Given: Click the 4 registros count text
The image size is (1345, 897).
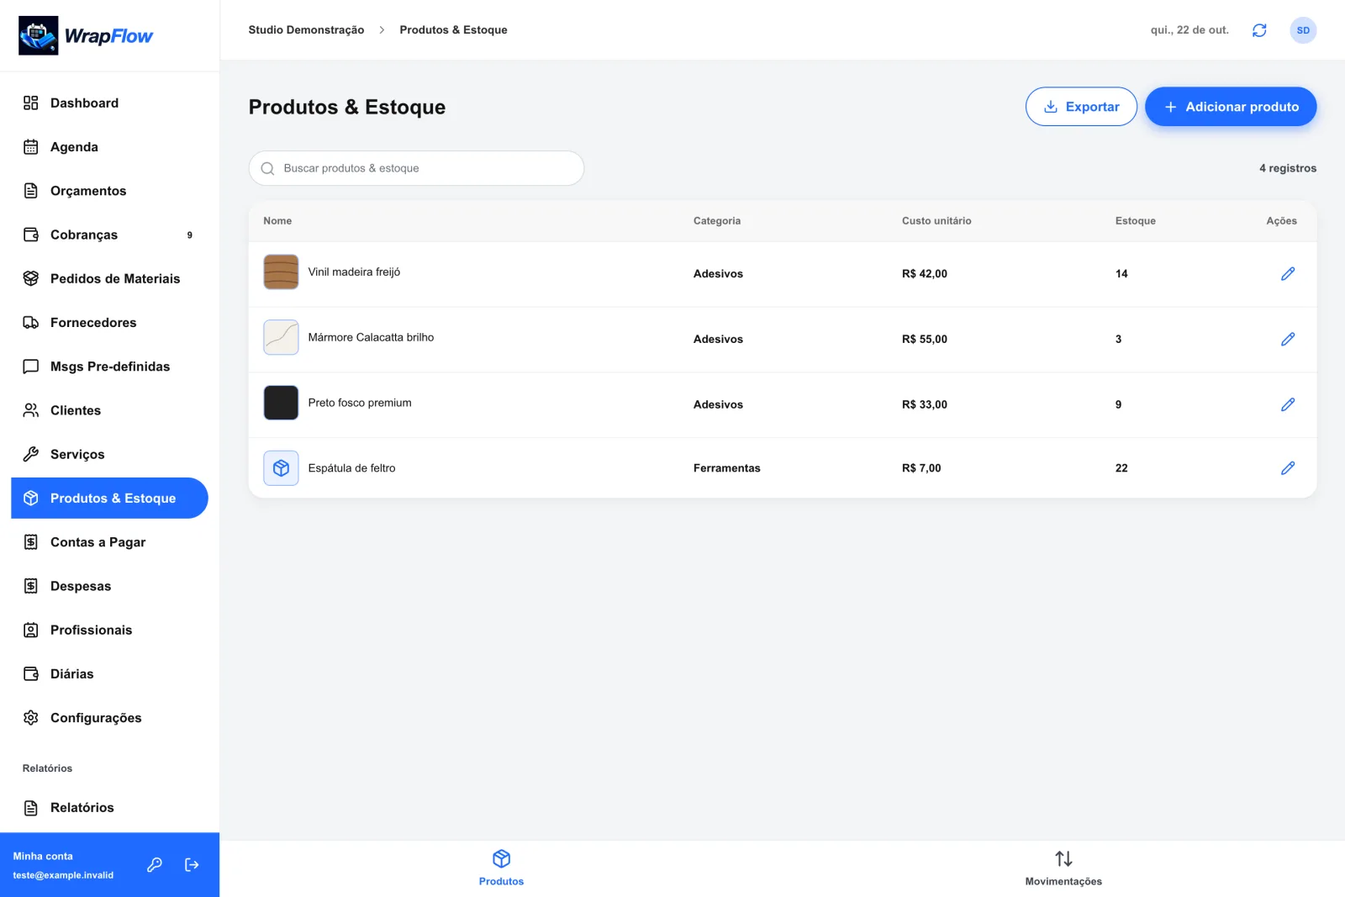Looking at the screenshot, I should tap(1288, 168).
